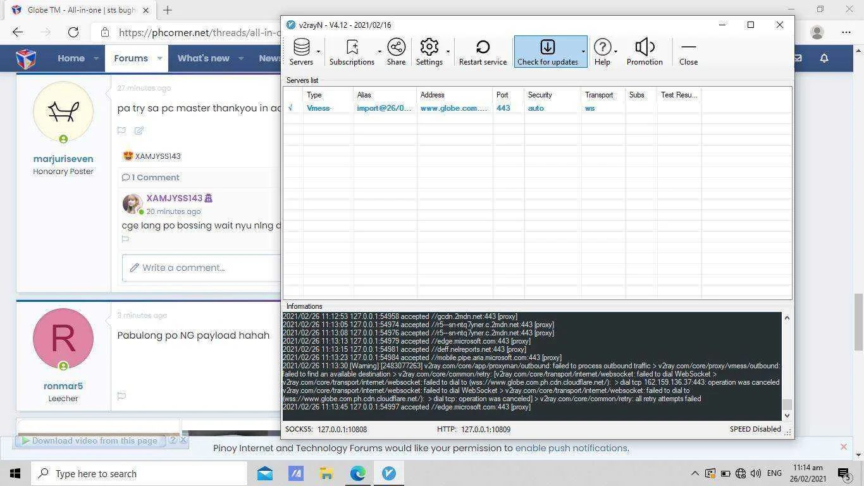Open the volume control in system tray
The height and width of the screenshot is (486, 864).
756,473
